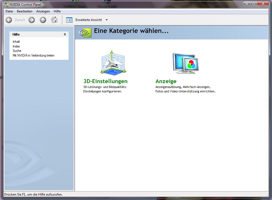Open the Datei menu
This screenshot has height=200, width=272.
(9, 11)
